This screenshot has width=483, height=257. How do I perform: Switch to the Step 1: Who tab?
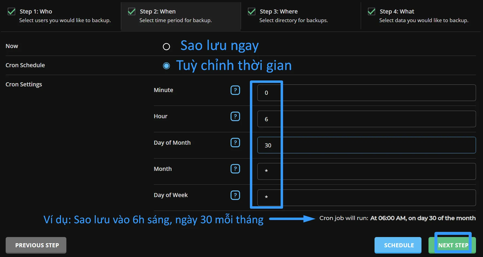(x=59, y=16)
